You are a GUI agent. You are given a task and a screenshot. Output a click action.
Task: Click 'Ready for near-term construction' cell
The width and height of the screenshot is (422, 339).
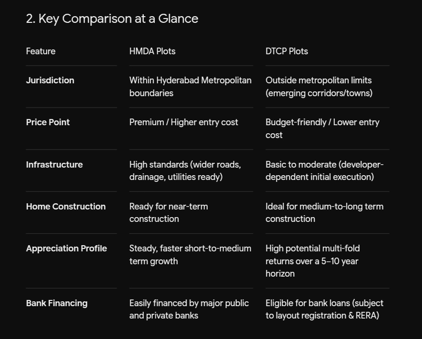tap(169, 213)
